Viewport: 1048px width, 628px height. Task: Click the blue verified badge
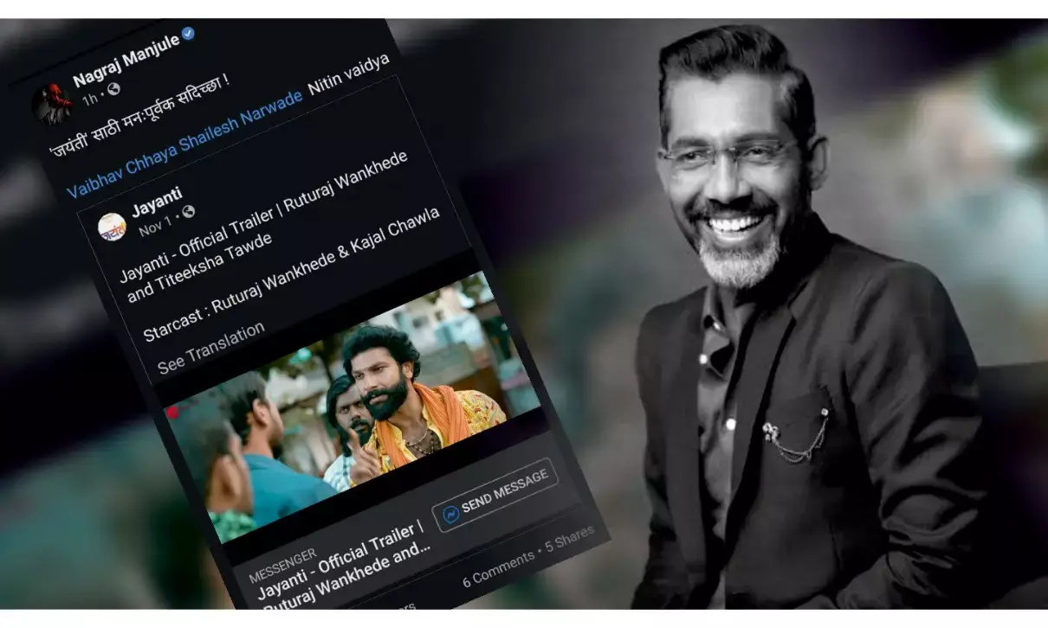(189, 34)
